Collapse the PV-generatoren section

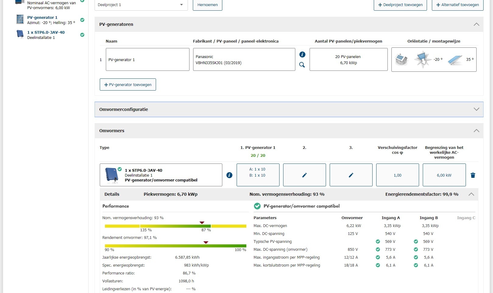coord(476,24)
